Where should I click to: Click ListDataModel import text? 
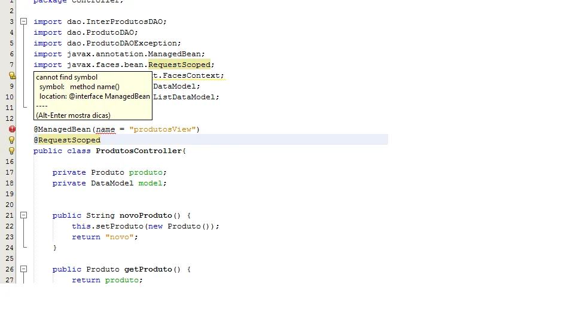[184, 97]
